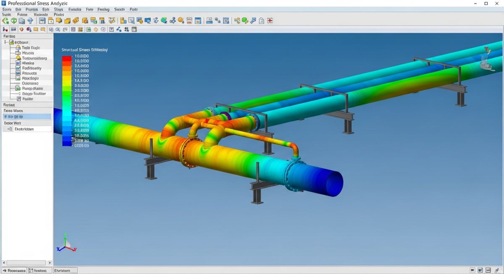Click the green speech bubble icon in toolbar
The width and height of the screenshot is (504, 274).
click(x=245, y=21)
